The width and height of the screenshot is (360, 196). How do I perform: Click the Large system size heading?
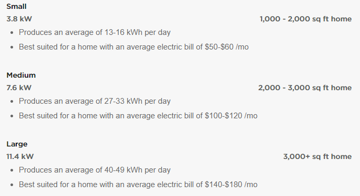pos(17,144)
